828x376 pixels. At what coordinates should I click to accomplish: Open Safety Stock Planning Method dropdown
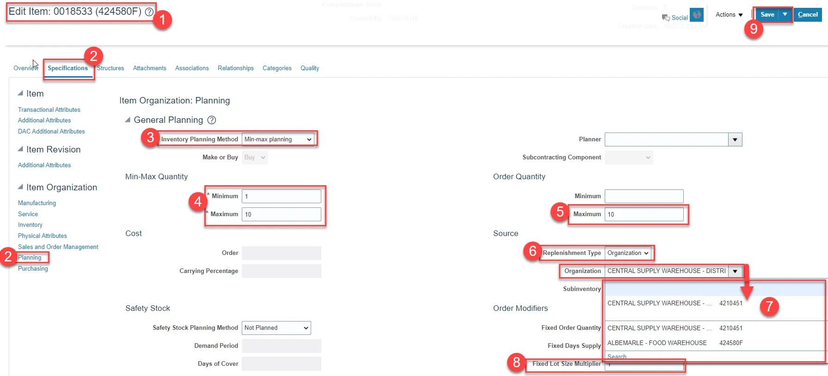coord(276,328)
